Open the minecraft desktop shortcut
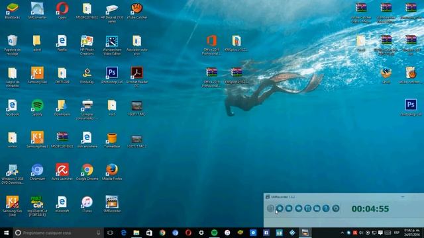This screenshot has height=238, width=424. pos(62,204)
